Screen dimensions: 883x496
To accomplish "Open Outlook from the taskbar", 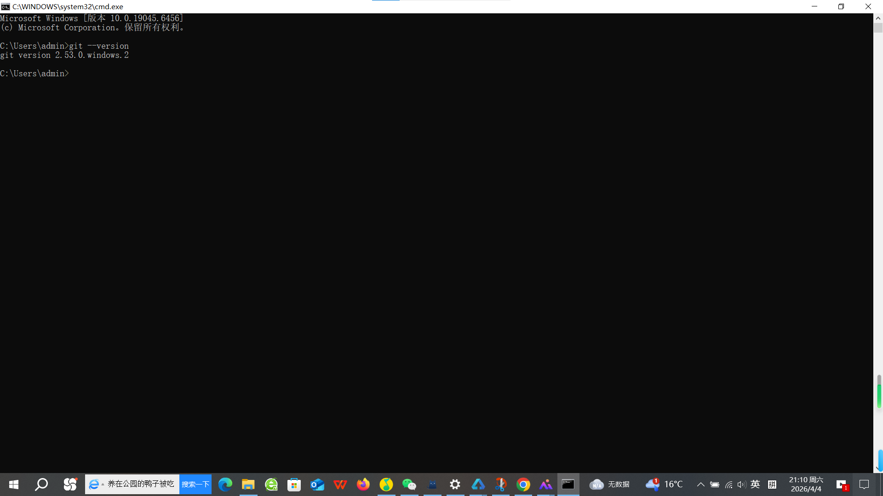I will (x=317, y=485).
